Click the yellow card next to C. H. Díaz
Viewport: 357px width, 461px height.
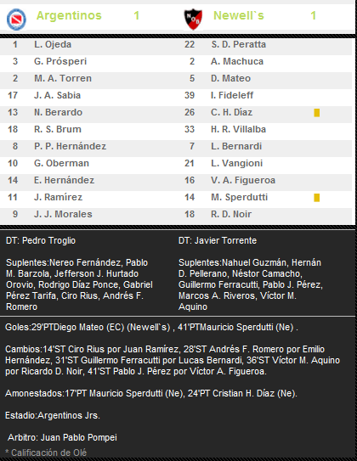pyautogui.click(x=317, y=113)
